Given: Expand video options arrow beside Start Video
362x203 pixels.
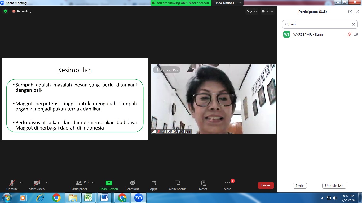Looking at the screenshot, I should click(47, 183).
